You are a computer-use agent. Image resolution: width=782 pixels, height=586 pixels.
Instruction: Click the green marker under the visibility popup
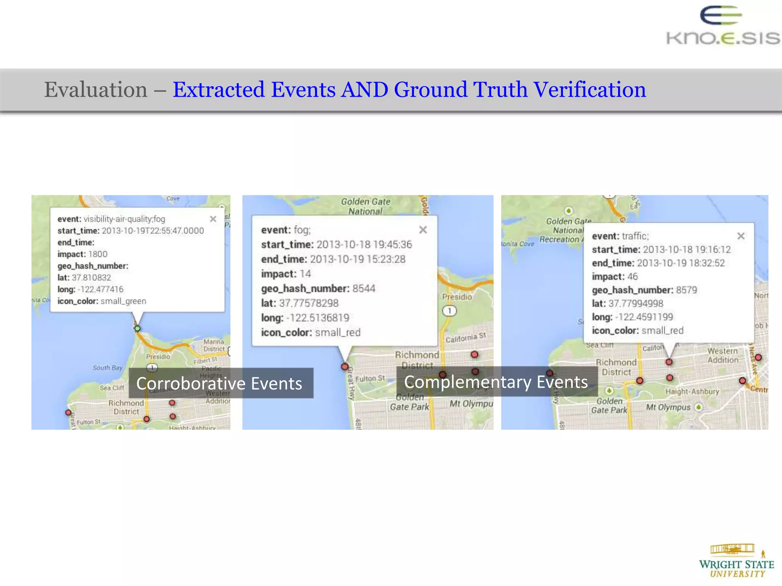click(137, 328)
